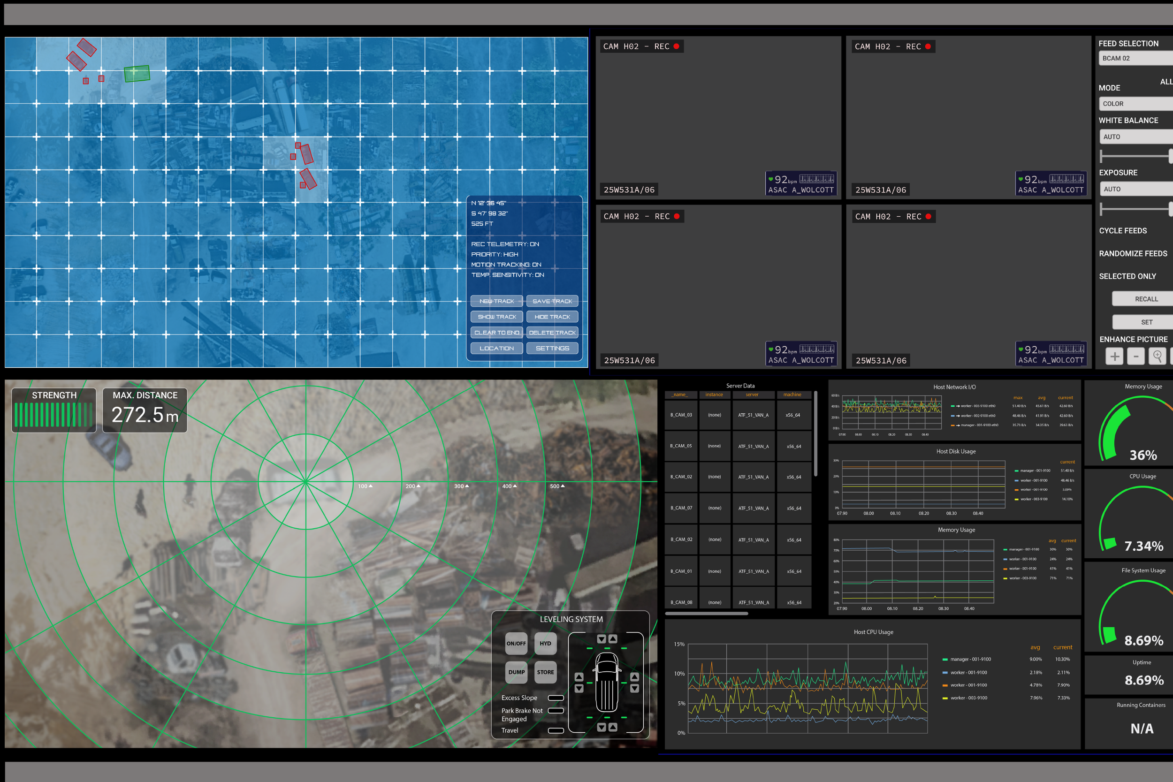The height and width of the screenshot is (782, 1173).
Task: Click the magnifier zoom icon under Enhance Picture
Action: click(x=1158, y=356)
